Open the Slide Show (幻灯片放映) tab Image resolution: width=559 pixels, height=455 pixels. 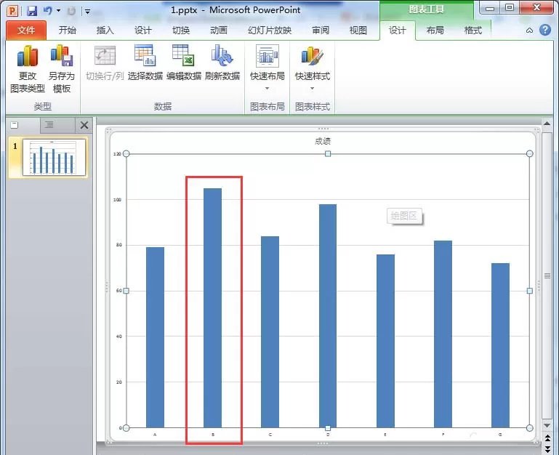[270, 31]
